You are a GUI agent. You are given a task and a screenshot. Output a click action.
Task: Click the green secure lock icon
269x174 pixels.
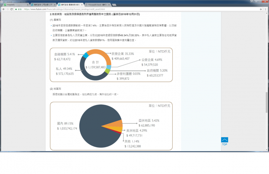pos(16,9)
